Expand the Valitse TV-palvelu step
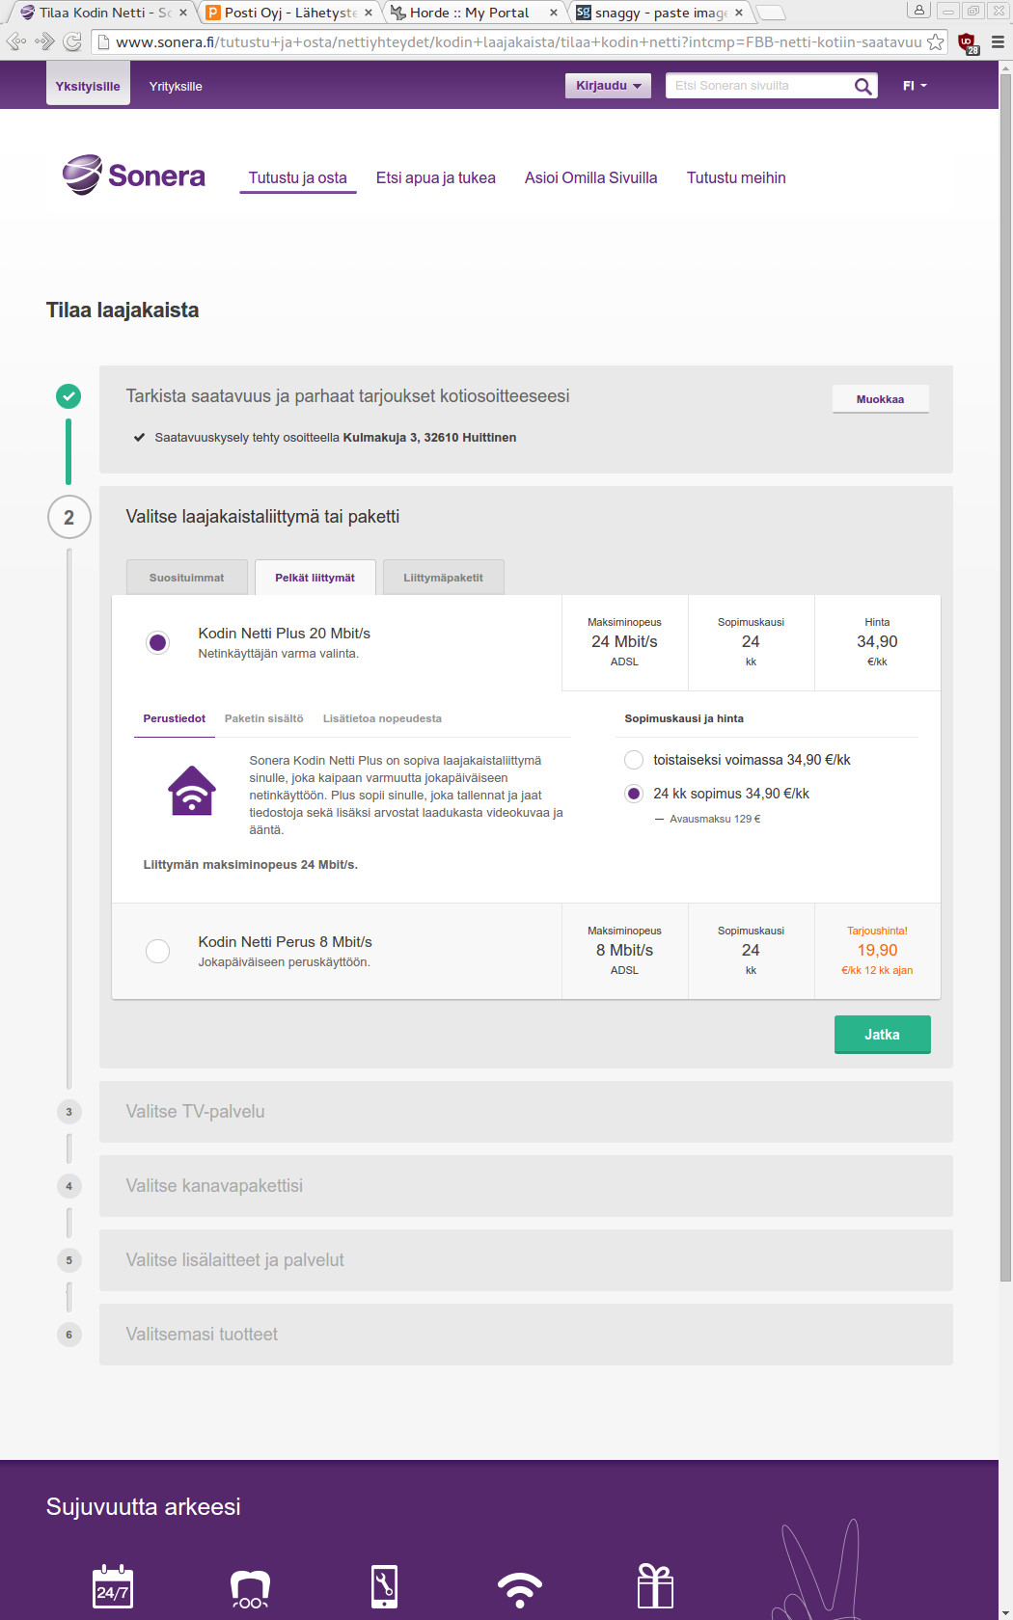The width and height of the screenshot is (1013, 1620). (x=526, y=1112)
